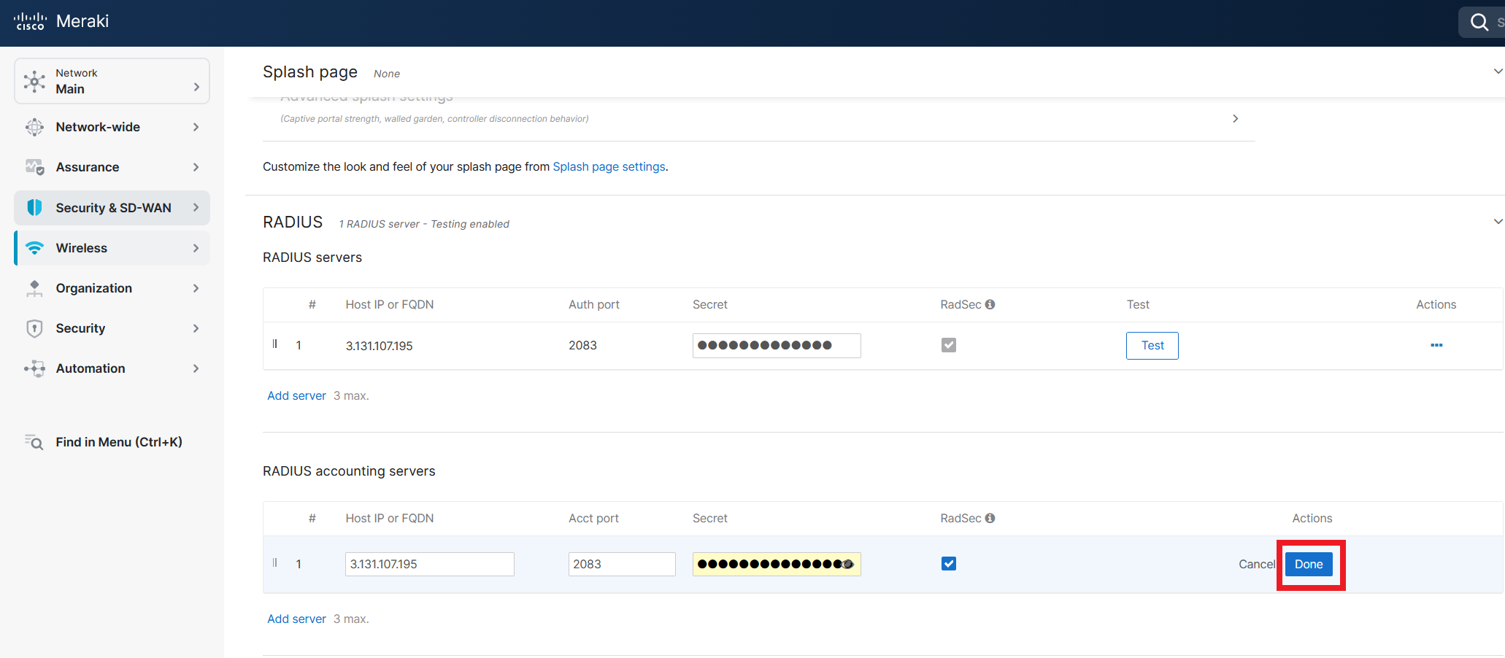Viewport: 1505px width, 658px height.
Task: Click the Security shield icon
Action: point(34,328)
